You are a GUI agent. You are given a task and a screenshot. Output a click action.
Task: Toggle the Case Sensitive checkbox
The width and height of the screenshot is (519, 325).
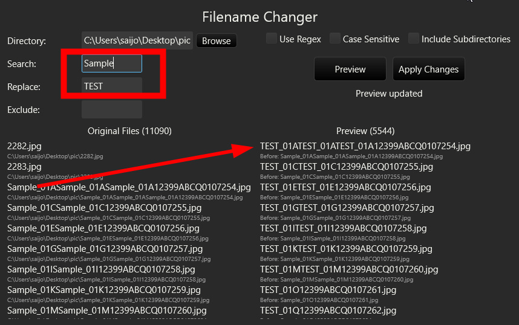[335, 39]
